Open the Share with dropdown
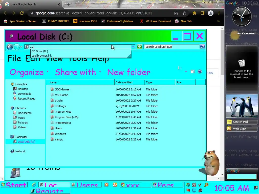Screen dimensions: 259x194 tap(78, 72)
